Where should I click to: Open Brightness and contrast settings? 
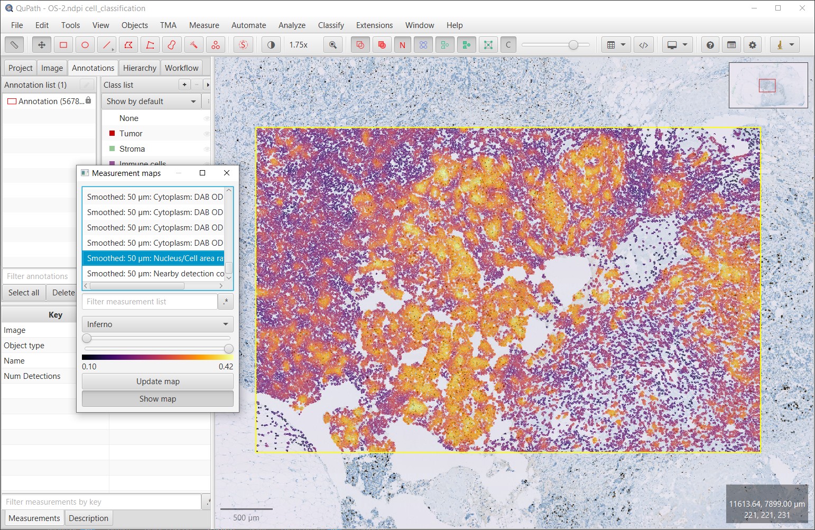(271, 45)
